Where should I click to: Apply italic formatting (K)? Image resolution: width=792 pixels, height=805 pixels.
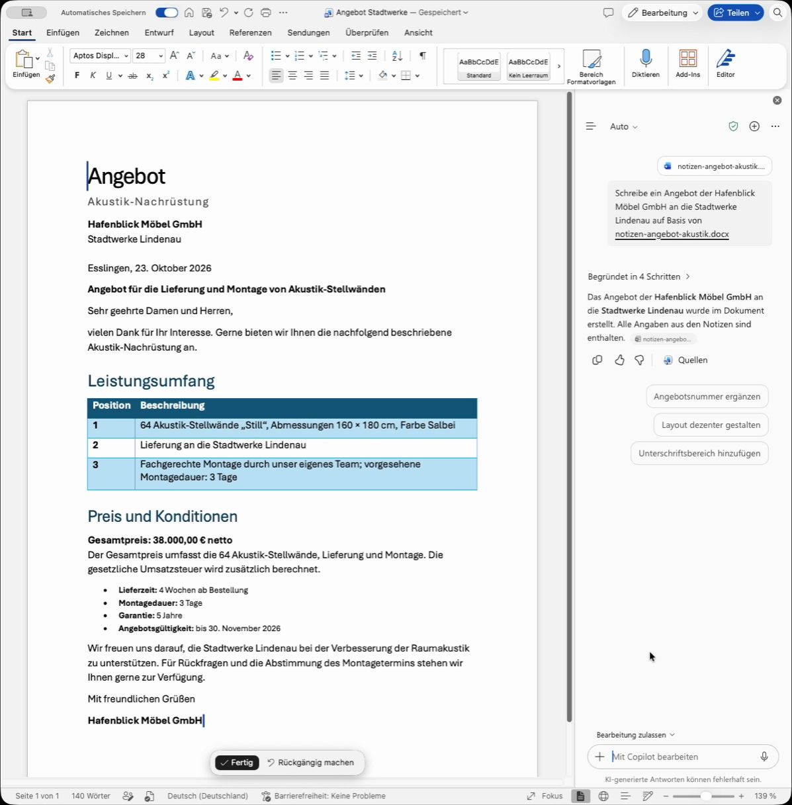click(93, 75)
